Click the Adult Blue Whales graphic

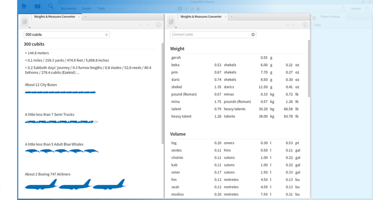(x=62, y=151)
